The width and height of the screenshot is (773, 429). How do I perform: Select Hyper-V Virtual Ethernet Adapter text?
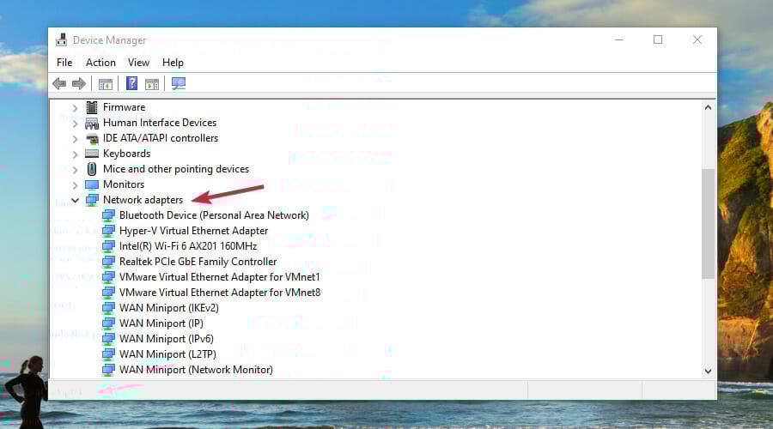[x=193, y=231]
